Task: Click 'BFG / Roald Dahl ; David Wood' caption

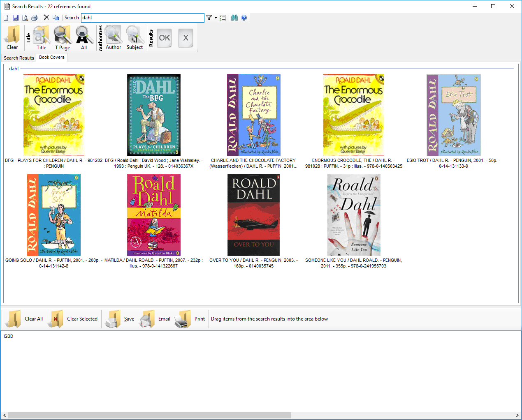Action: 154,163
